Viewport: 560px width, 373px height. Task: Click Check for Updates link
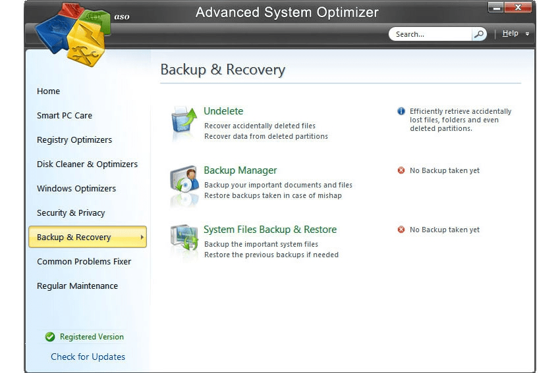88,357
